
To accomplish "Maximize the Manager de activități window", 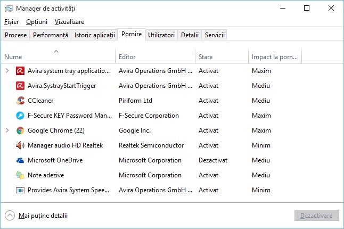I will [307, 8].
